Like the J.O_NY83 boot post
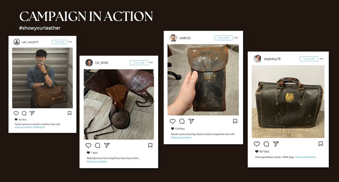Image resolution: width=339 pixels, height=182 pixels. click(88, 145)
